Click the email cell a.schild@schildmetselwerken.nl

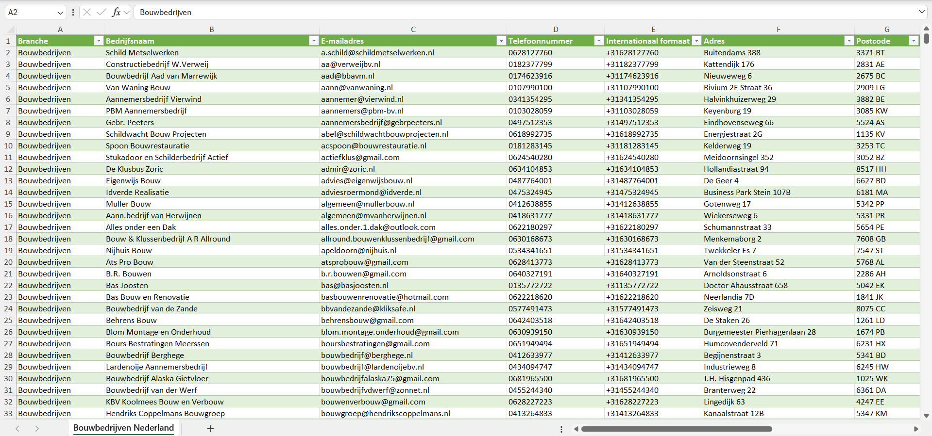pyautogui.click(x=377, y=53)
